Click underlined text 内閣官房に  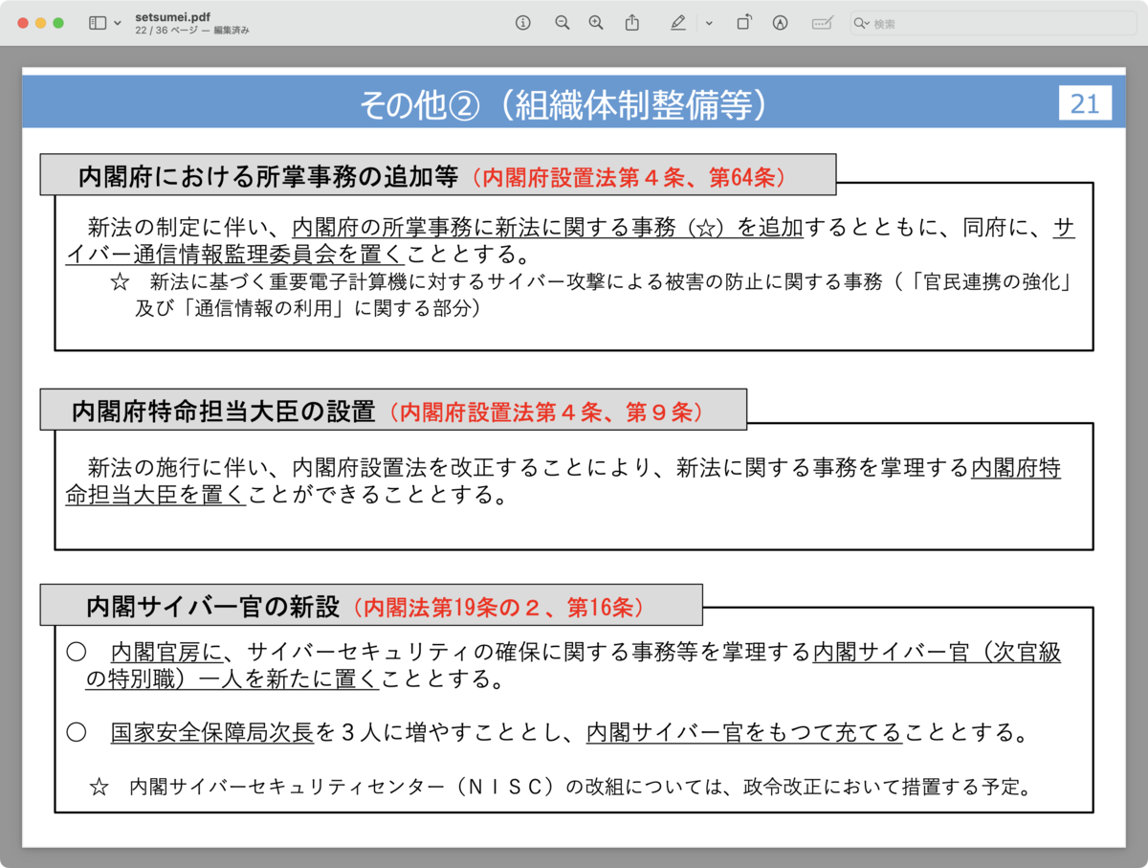point(166,653)
